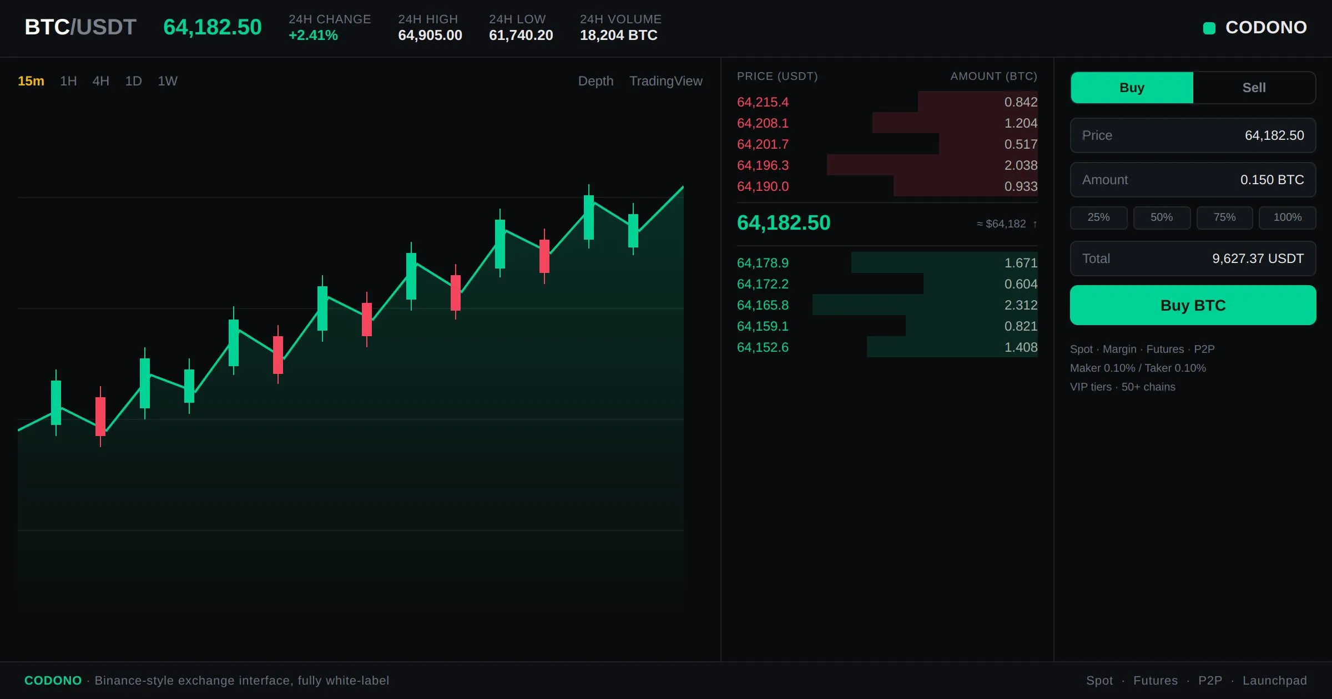Image resolution: width=1332 pixels, height=699 pixels.
Task: Switch chart to 4H timeframe
Action: (x=101, y=81)
